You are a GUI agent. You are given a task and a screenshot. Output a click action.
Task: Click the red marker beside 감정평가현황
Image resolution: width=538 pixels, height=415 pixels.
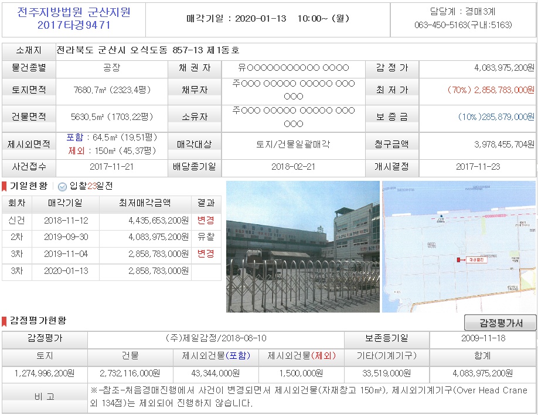coord(4,321)
